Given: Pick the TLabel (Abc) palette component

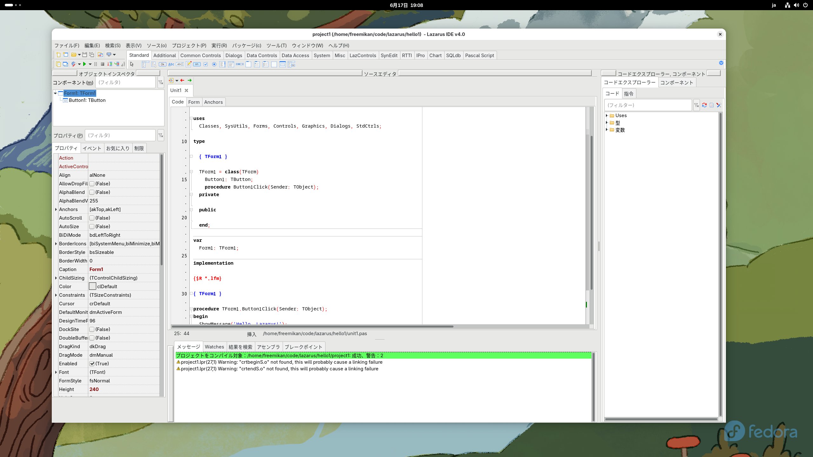Looking at the screenshot, I should click(171, 64).
